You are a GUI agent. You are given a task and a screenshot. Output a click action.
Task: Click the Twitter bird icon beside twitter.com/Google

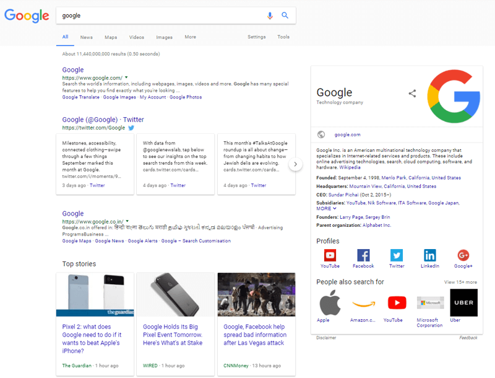click(131, 128)
